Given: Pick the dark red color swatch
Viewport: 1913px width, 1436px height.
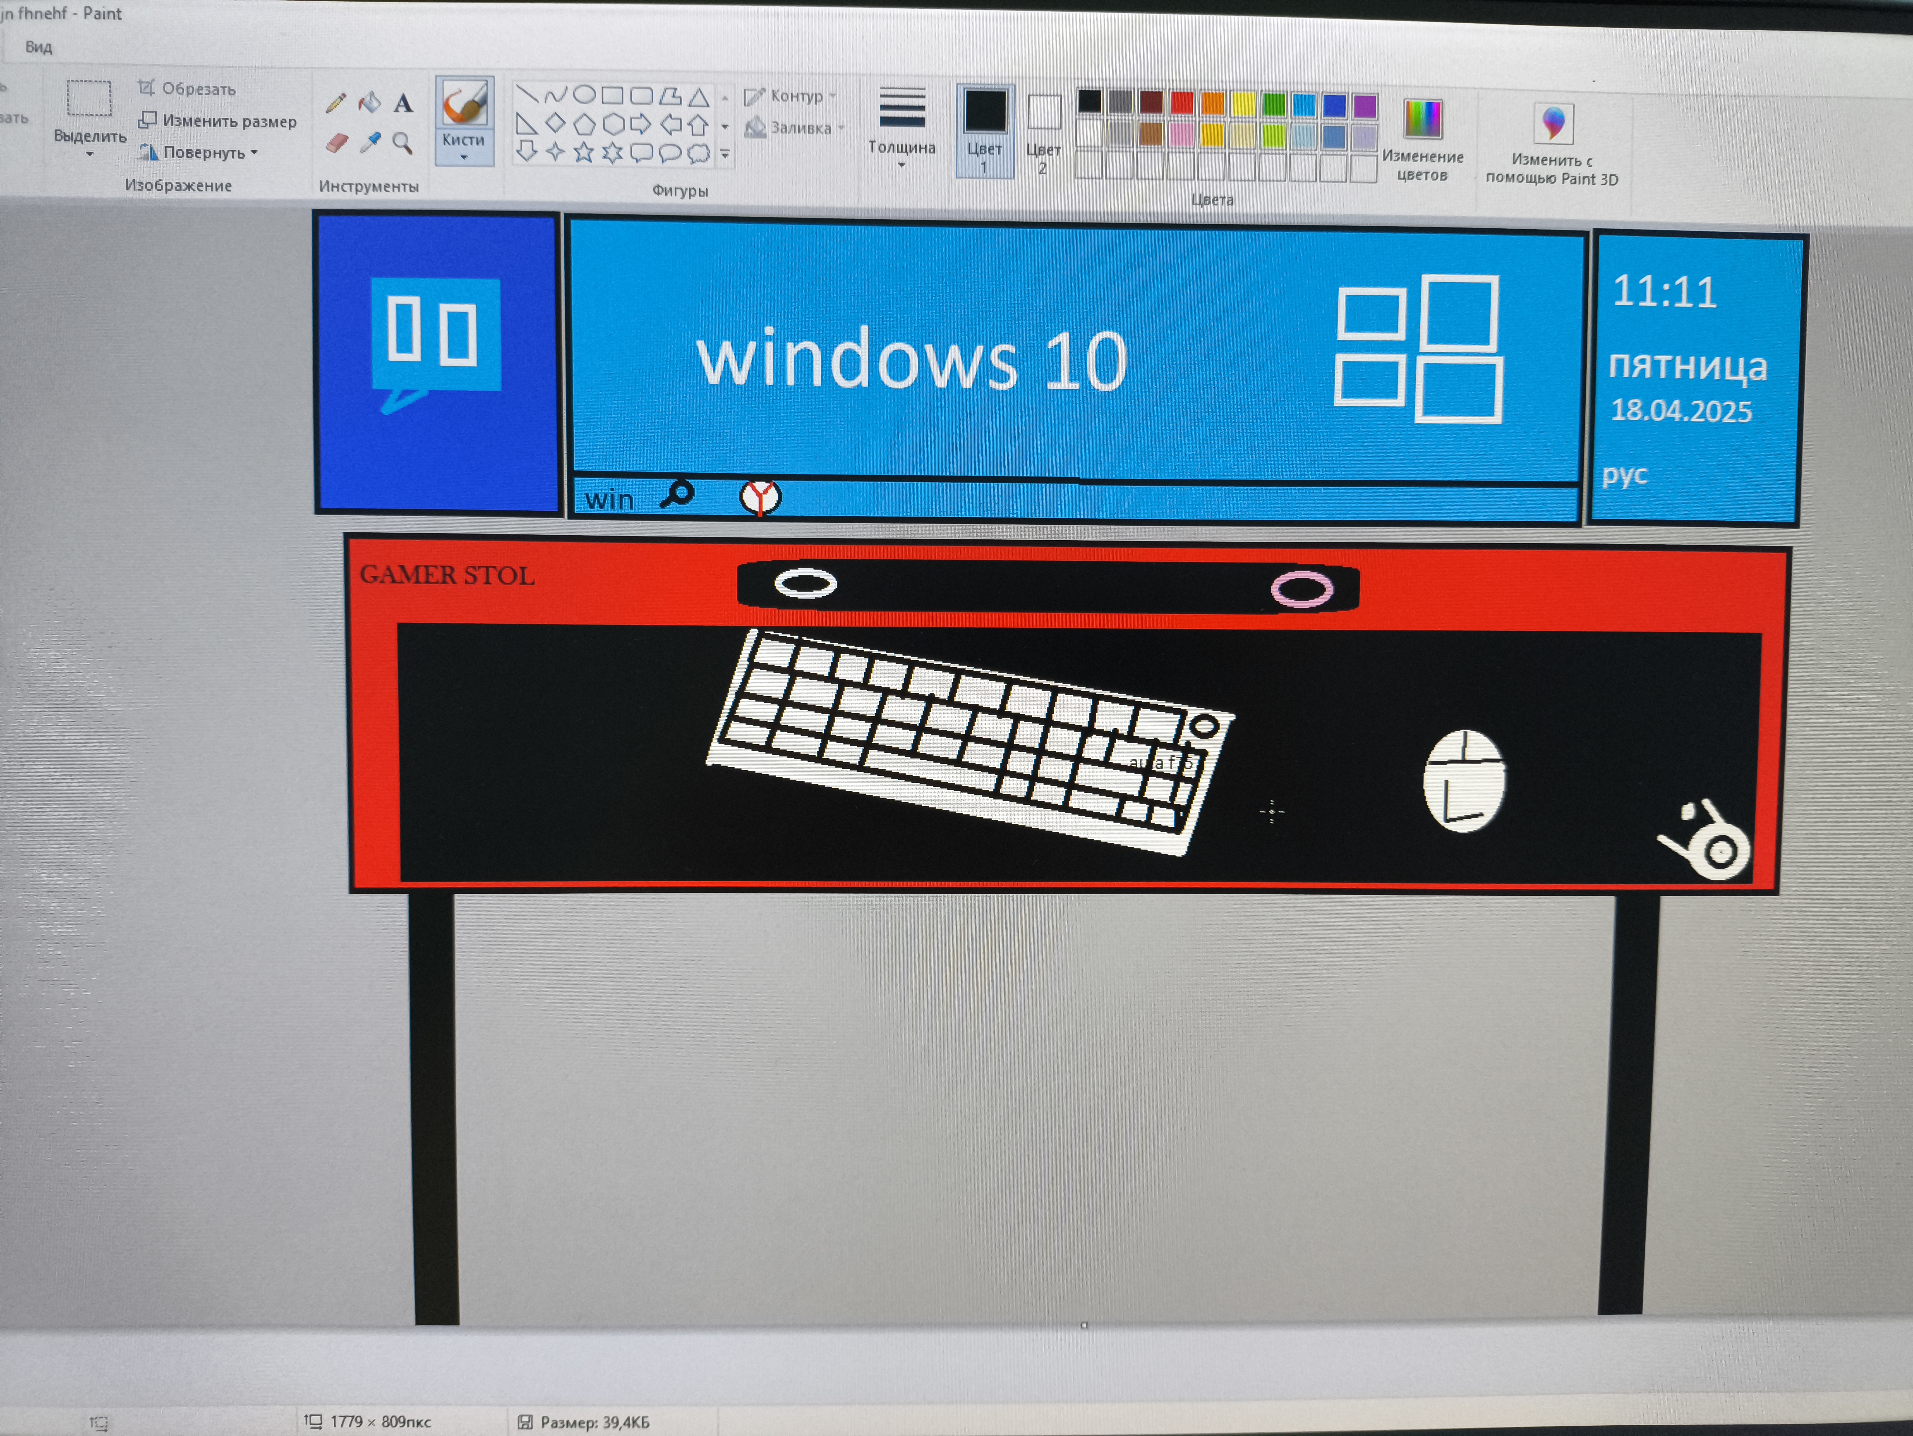Looking at the screenshot, I should click(x=1151, y=102).
